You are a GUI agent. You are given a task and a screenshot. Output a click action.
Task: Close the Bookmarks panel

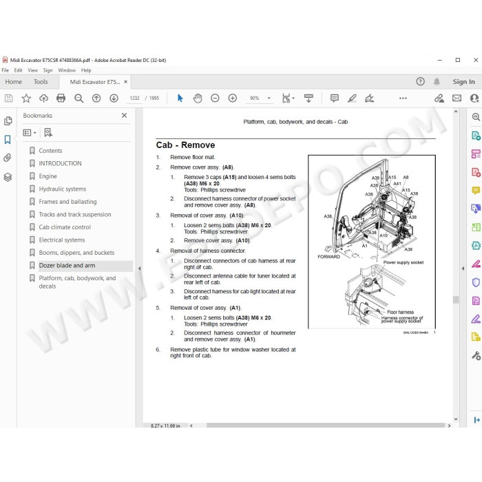click(124, 115)
